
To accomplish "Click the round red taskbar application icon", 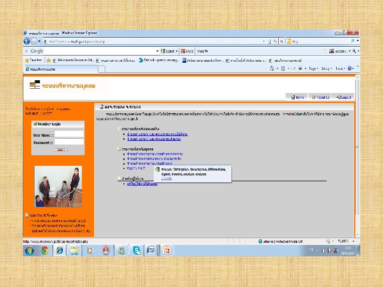I will click(x=105, y=250).
